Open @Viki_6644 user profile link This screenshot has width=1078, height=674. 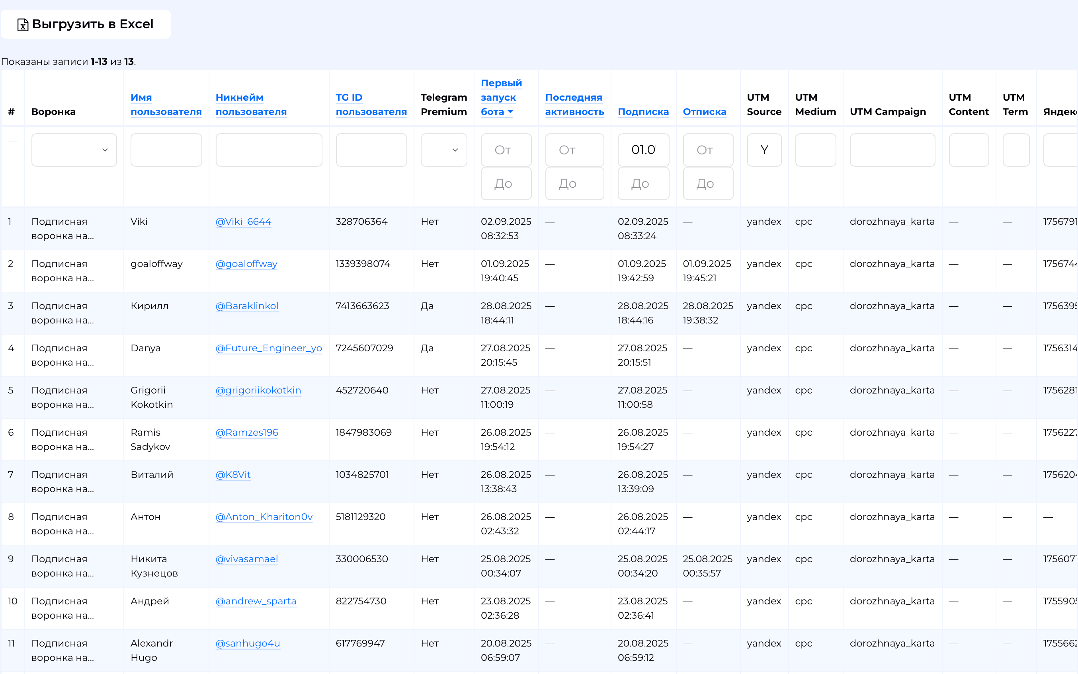coord(243,222)
